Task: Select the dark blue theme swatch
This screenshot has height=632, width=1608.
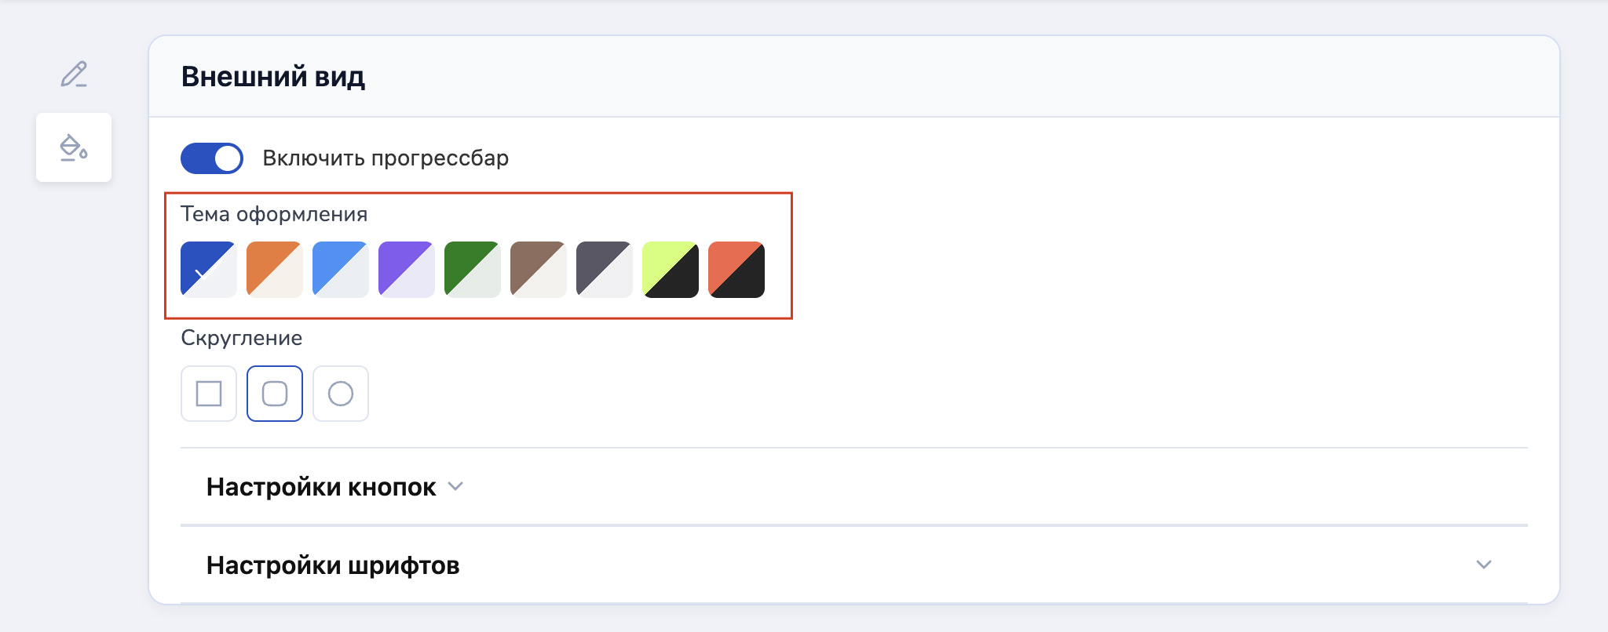Action: (209, 269)
